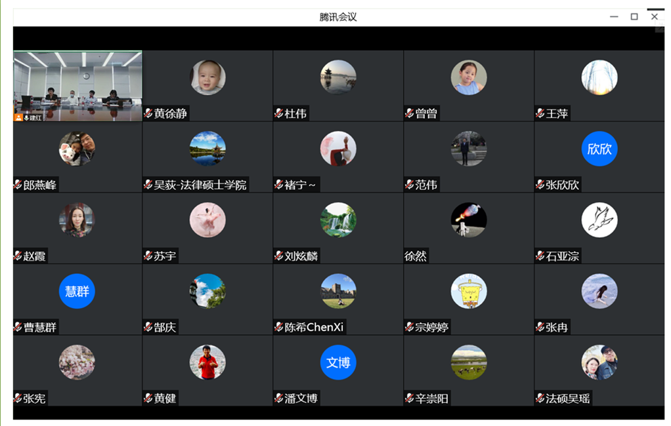Click the ballerina avatar of 苏宇
The height and width of the screenshot is (426, 671).
point(207,220)
